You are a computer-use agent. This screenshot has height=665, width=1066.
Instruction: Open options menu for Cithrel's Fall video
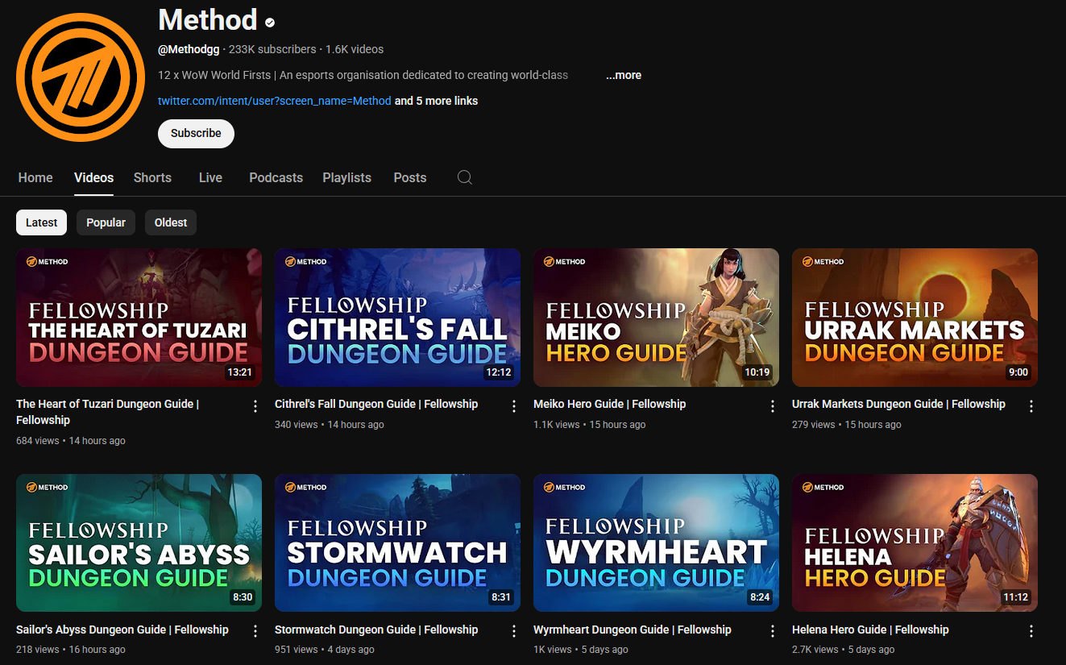click(x=514, y=406)
